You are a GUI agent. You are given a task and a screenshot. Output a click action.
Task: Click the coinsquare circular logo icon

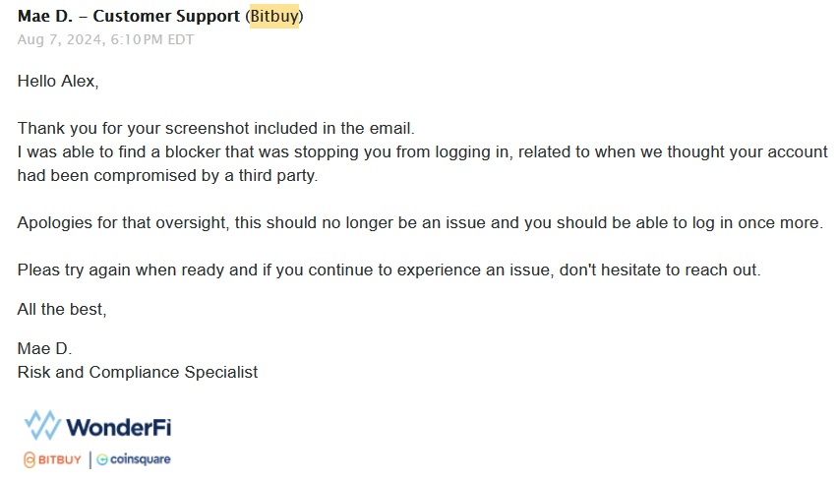tap(102, 459)
